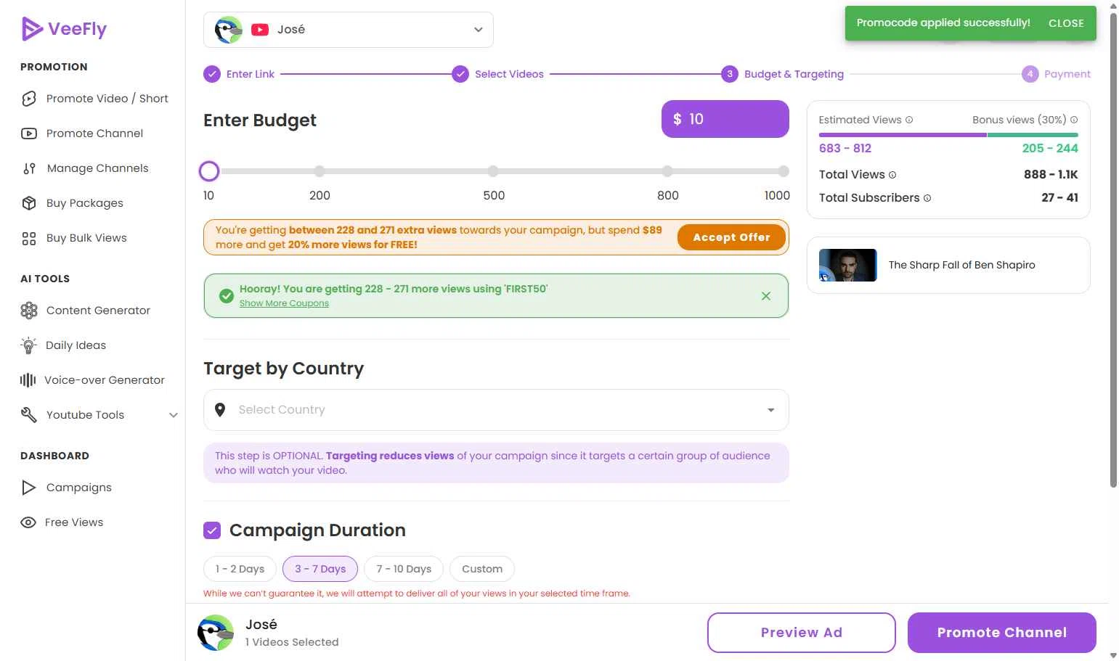Click the Select Videos step checkmark circle
1119x661 pixels.
[460, 74]
